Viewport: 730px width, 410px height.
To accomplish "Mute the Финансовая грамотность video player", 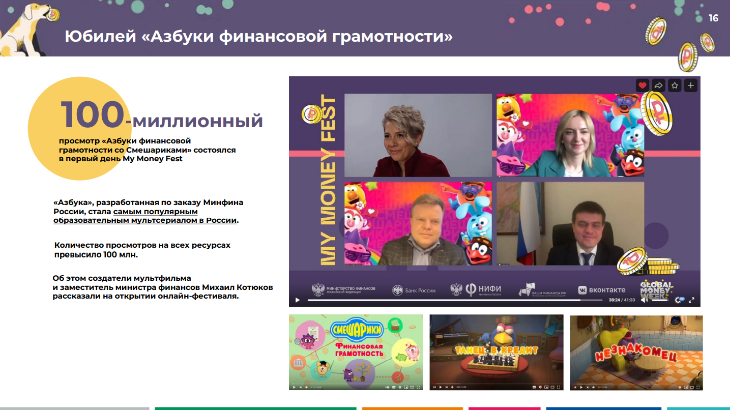I will [x=306, y=387].
